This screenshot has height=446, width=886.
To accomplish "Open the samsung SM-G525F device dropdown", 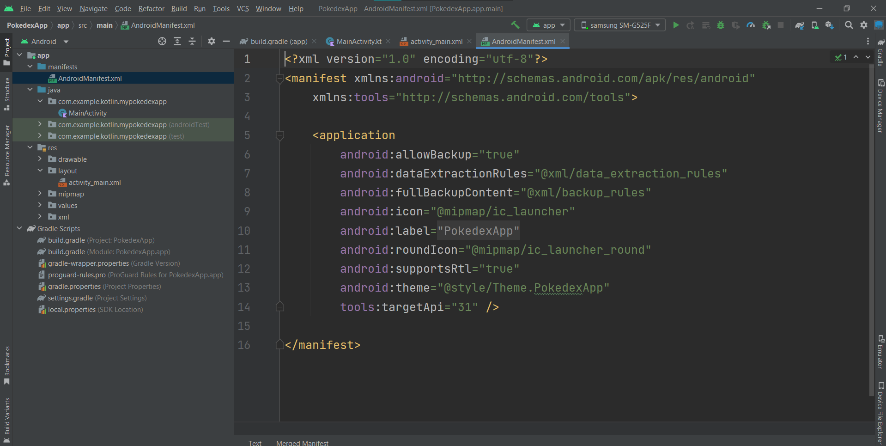I will (619, 25).
